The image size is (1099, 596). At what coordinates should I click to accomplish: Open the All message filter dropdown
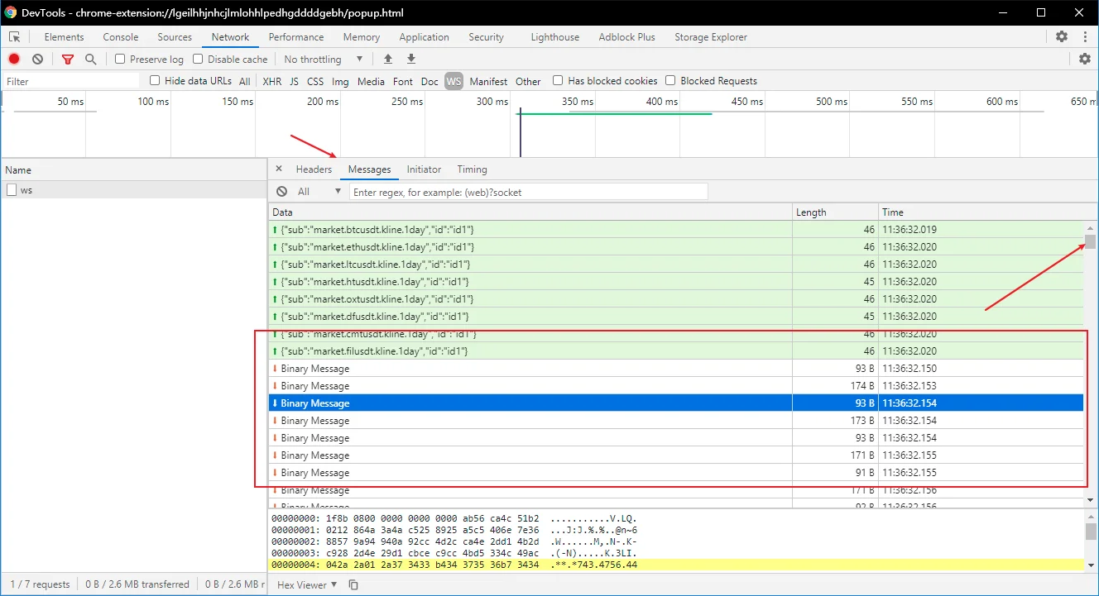click(318, 191)
